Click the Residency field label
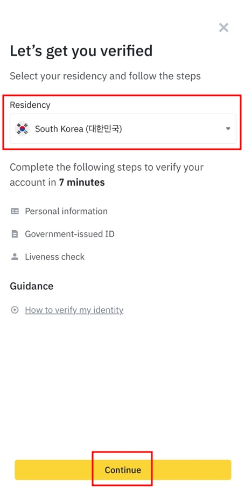Screen dimensions: 245x501 [30, 105]
